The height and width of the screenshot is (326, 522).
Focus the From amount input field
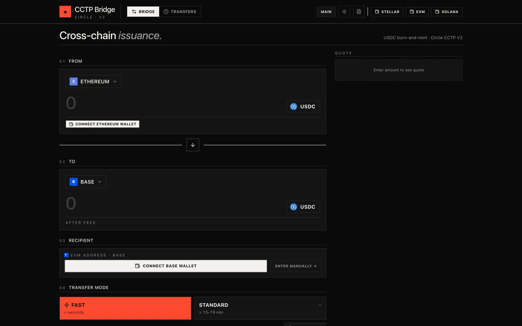[173, 103]
